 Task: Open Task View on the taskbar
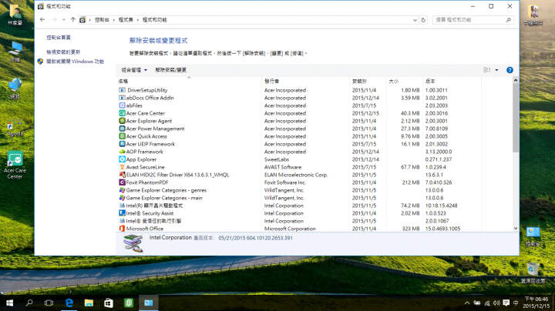(49, 303)
